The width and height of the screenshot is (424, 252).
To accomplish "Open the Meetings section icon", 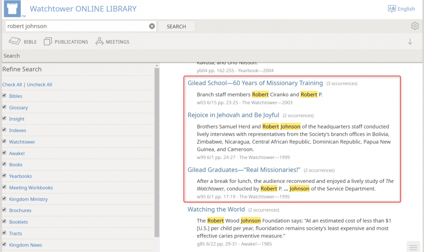I will click(x=99, y=42).
